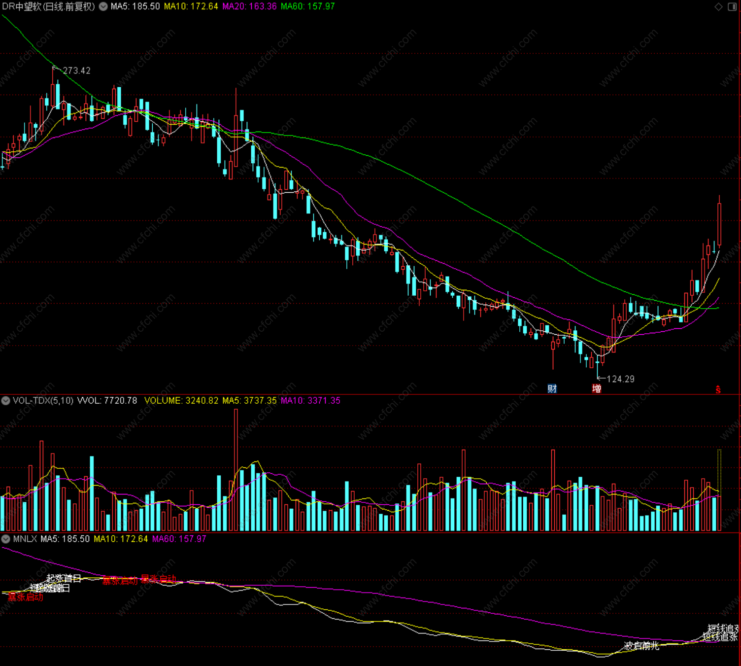This screenshot has height=666, width=741.
Task: Click the MA20: 163.36 label
Action: pos(249,6)
